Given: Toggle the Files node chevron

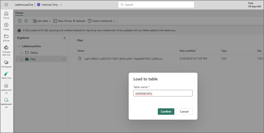Looking at the screenshot, I should [x=22, y=59].
